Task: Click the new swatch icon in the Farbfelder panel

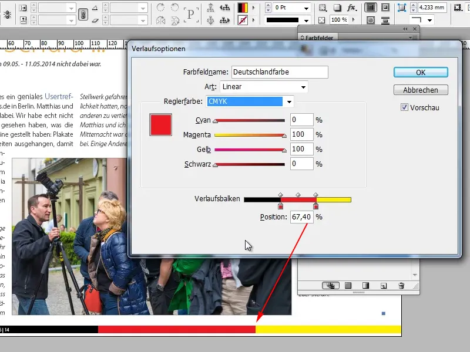Action: click(383, 286)
